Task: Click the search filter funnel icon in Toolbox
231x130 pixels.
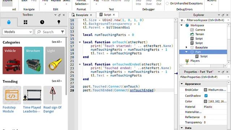Action: (62, 32)
